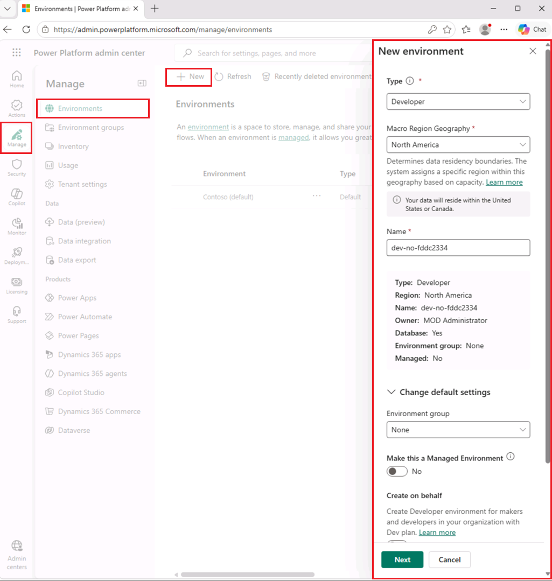
Task: Open Macro Region Geography dropdown
Action: 458,144
